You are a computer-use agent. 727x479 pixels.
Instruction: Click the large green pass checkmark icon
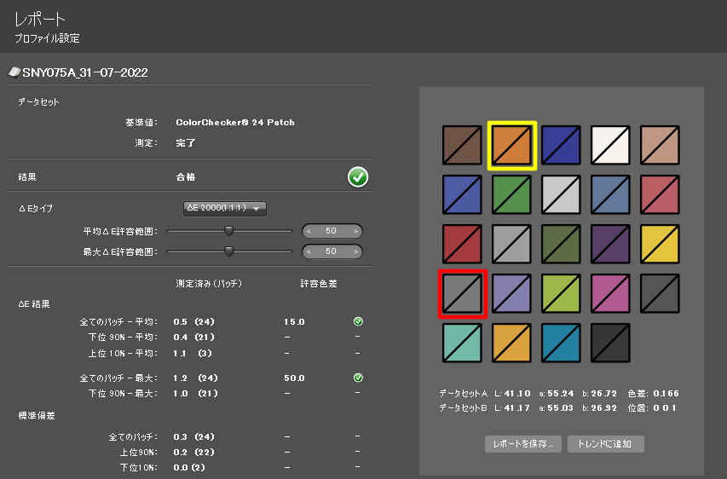pos(358,177)
